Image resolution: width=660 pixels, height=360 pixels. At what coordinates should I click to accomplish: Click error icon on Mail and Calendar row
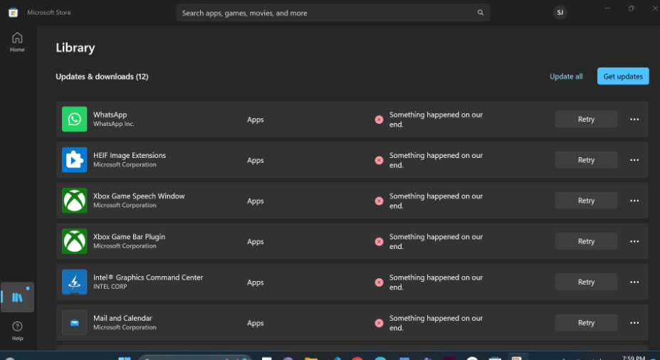379,323
